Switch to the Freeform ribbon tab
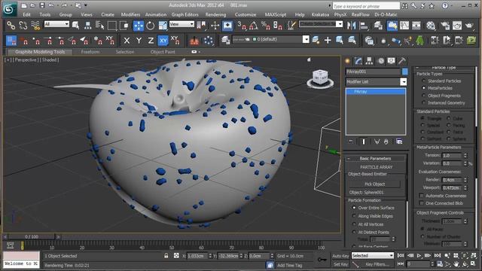482x271 pixels. tap(90, 52)
